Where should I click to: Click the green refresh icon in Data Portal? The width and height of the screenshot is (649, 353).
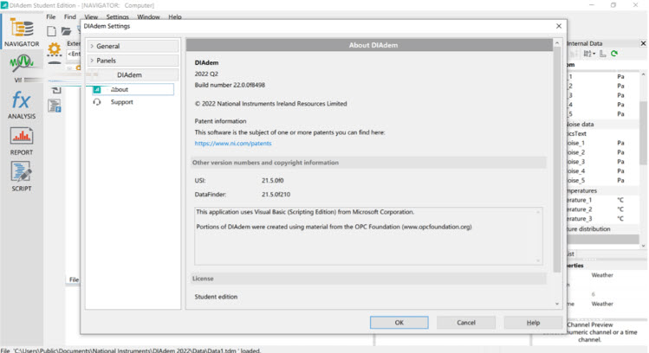tap(614, 54)
